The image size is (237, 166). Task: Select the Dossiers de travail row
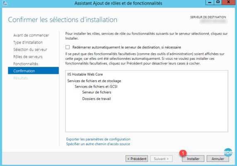97,99
